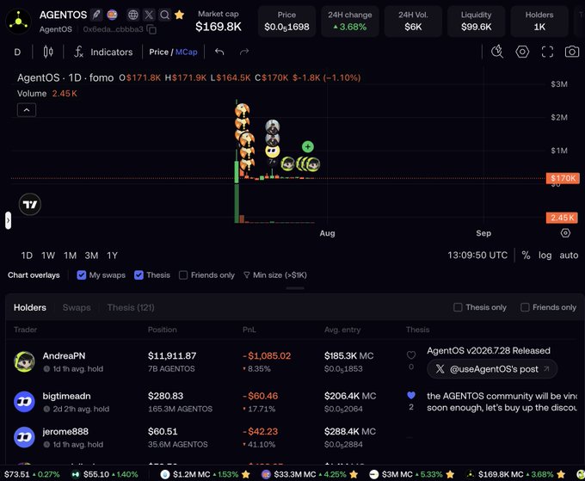Open timezone setting 13:09:50 UTC
585x481 pixels.
477,256
